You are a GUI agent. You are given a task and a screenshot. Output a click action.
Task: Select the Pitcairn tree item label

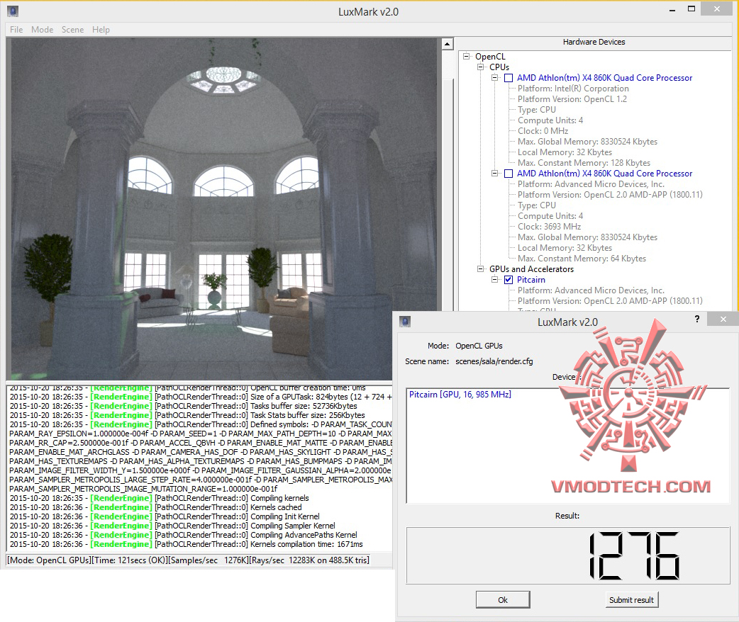click(x=531, y=280)
